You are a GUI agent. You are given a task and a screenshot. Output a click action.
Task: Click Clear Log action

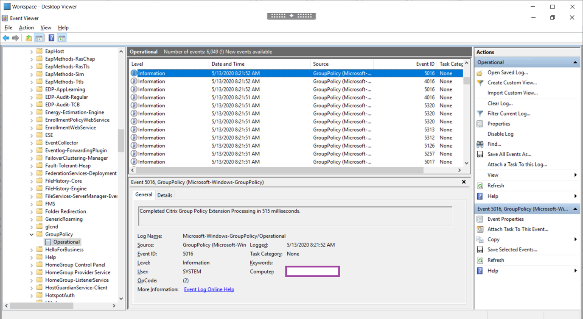pyautogui.click(x=500, y=103)
